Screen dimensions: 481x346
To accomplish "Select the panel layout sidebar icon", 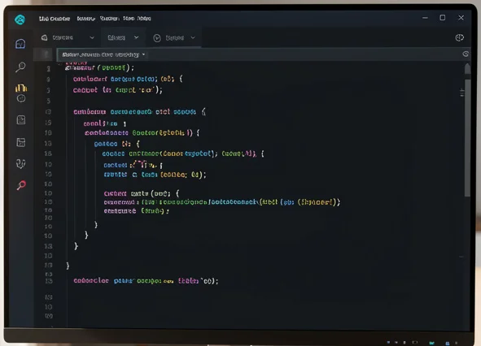I will 21,142.
